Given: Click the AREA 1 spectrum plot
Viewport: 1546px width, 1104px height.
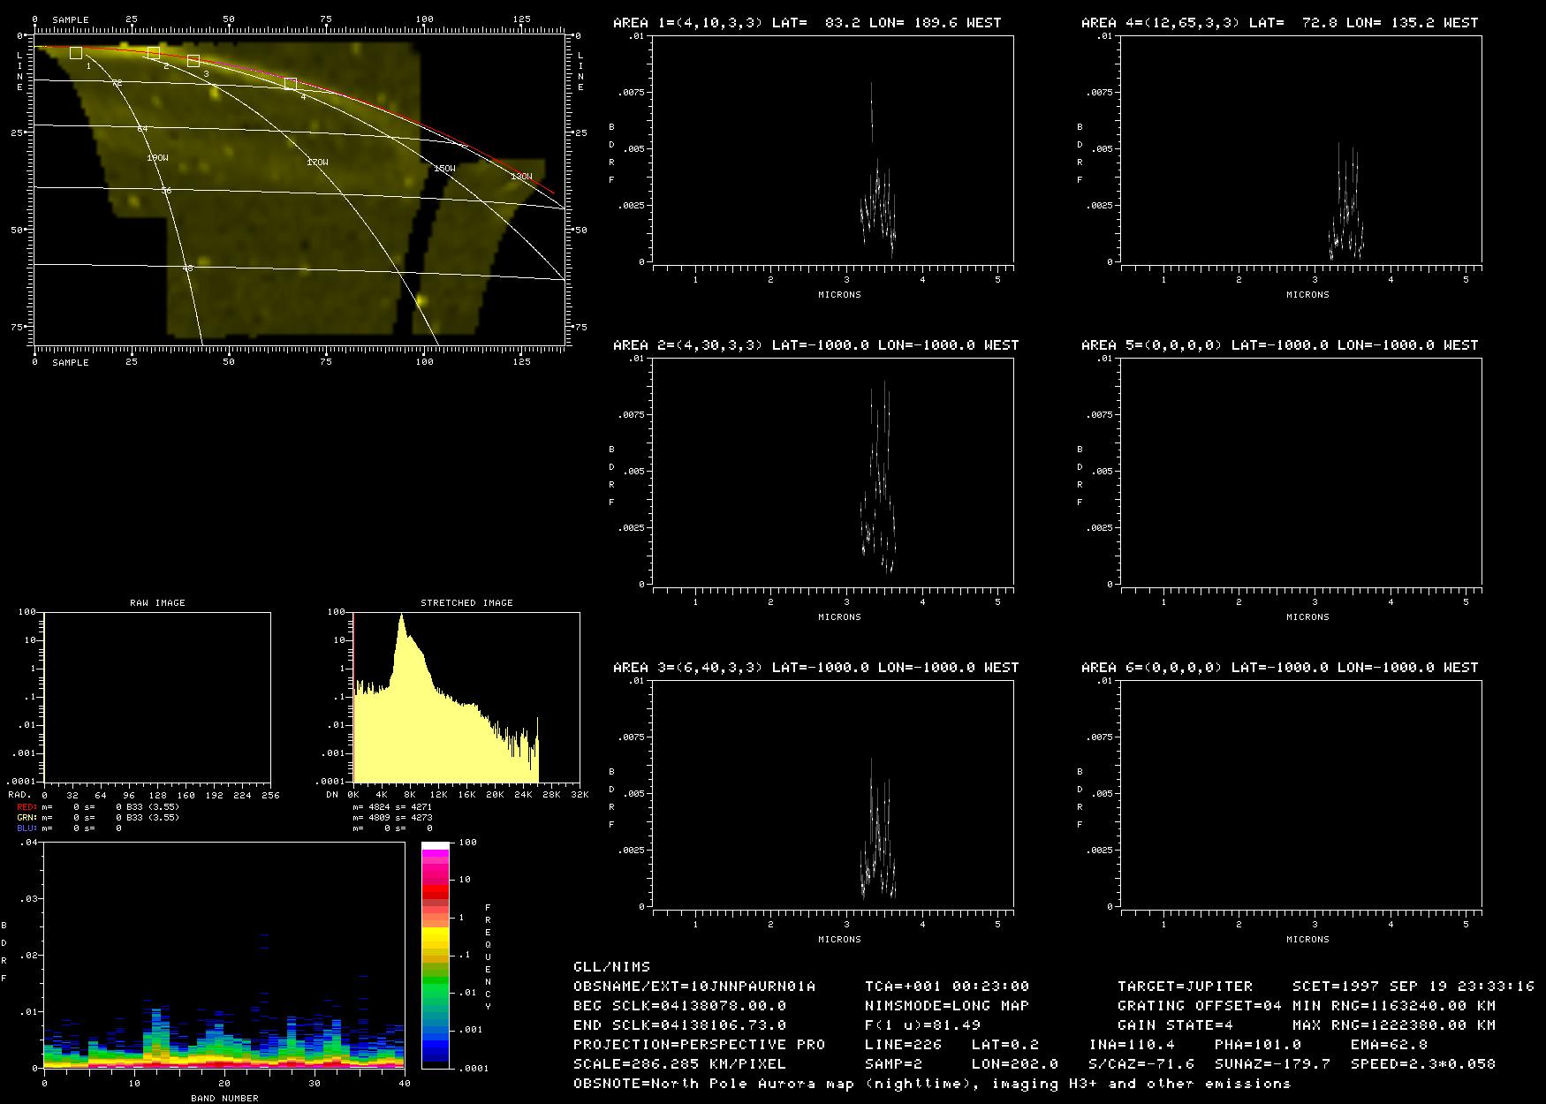Looking at the screenshot, I should point(832,149).
